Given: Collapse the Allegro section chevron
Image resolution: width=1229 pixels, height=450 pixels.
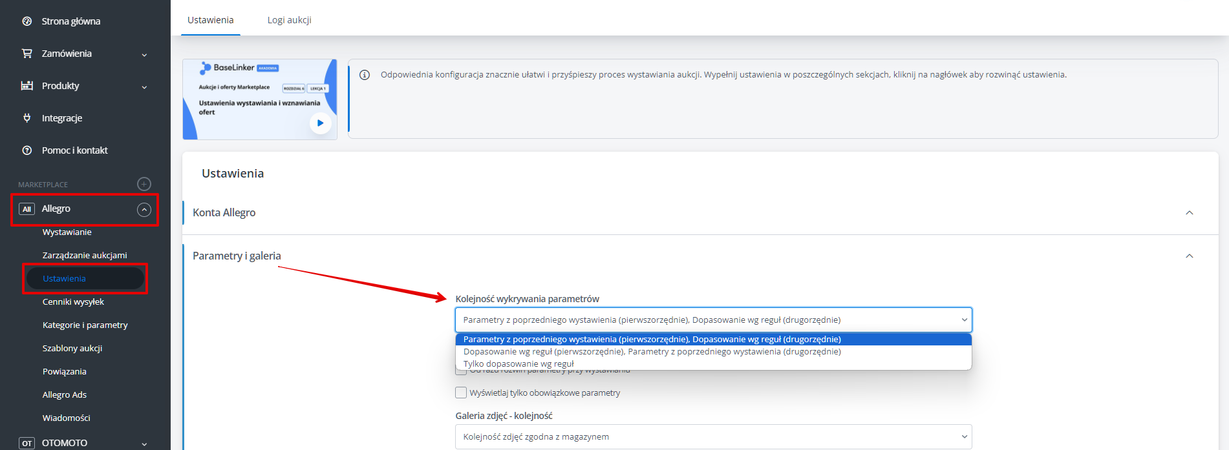Looking at the screenshot, I should [x=144, y=209].
